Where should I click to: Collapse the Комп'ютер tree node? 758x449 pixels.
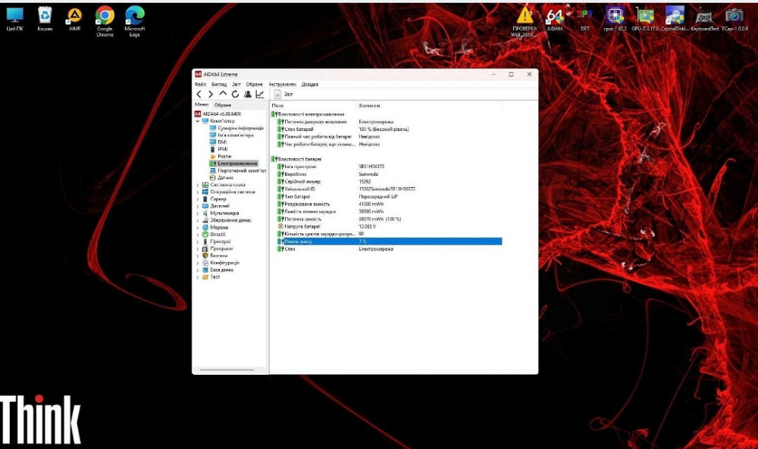coord(198,120)
